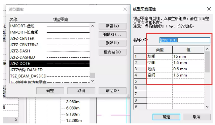
Task: Click the scroll up arrow in pattern list
Action: tap(93, 26)
